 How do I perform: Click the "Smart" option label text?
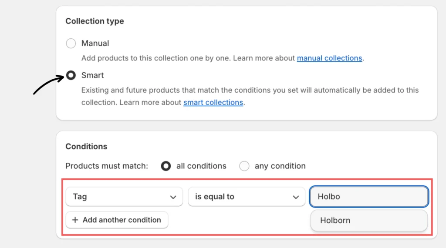92,76
